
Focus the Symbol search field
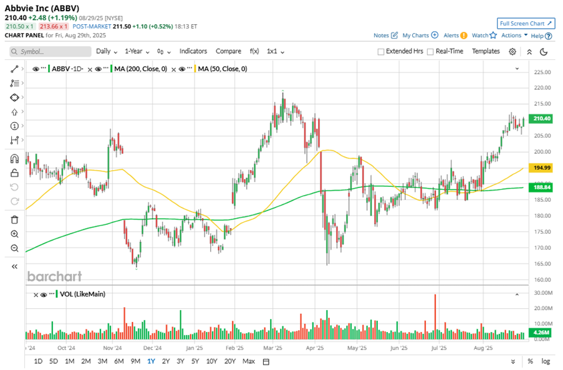point(51,52)
